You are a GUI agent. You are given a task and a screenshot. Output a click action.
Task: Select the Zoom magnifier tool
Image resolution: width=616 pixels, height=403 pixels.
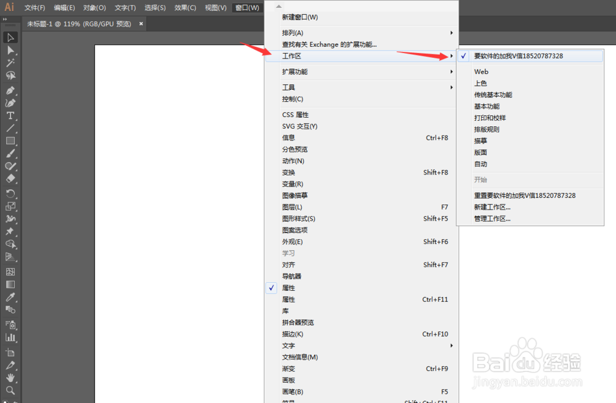pos(10,391)
